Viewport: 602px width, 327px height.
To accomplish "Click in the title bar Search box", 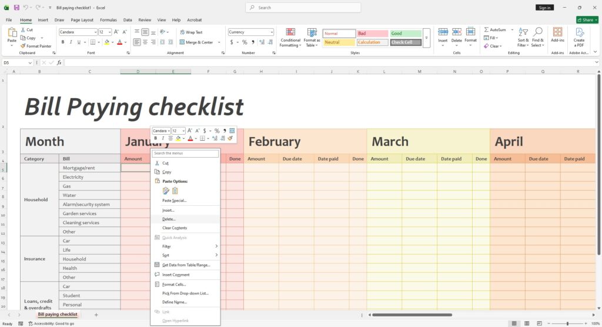I will pos(303,8).
